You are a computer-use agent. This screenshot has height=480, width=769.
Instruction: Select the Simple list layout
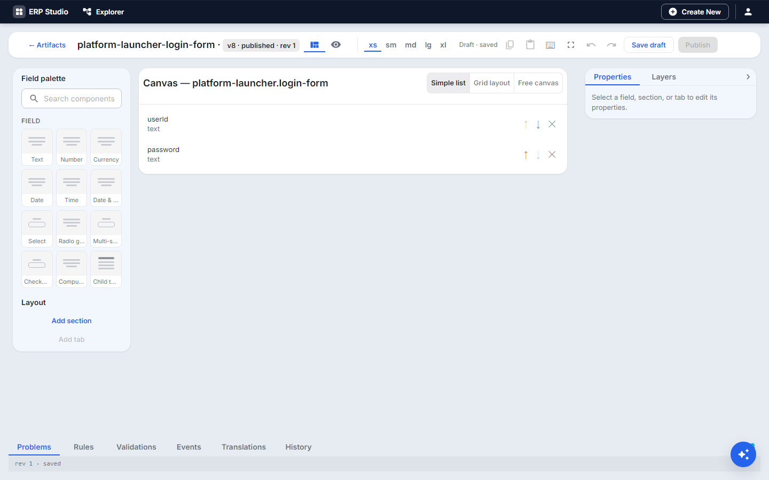(448, 83)
